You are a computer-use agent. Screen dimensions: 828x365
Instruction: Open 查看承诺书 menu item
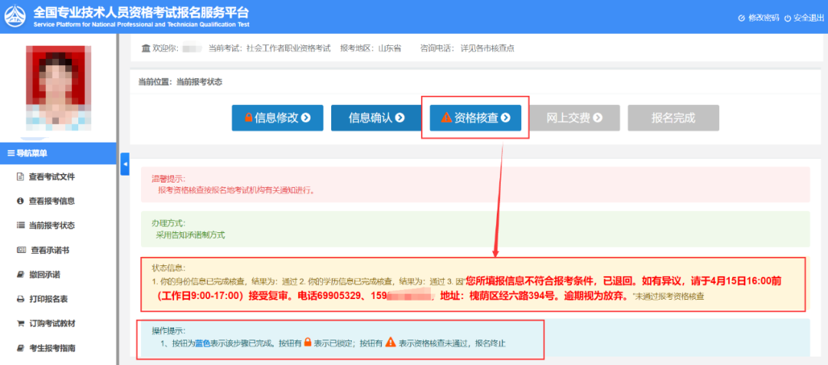[x=50, y=250]
